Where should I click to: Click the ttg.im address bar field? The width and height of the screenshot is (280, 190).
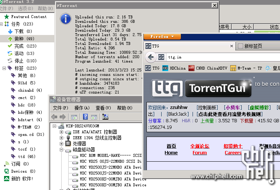tap(223, 57)
